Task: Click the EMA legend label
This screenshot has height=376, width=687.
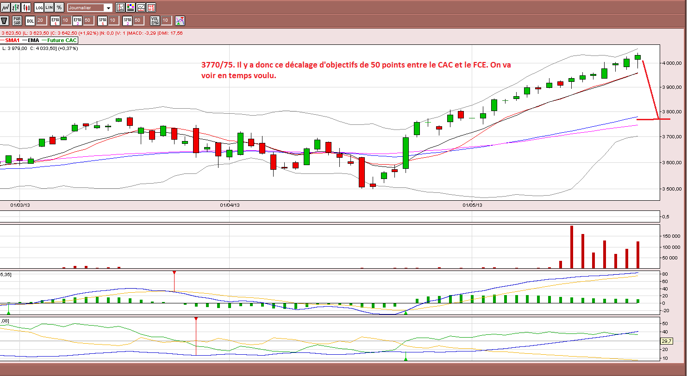Action: tap(33, 40)
